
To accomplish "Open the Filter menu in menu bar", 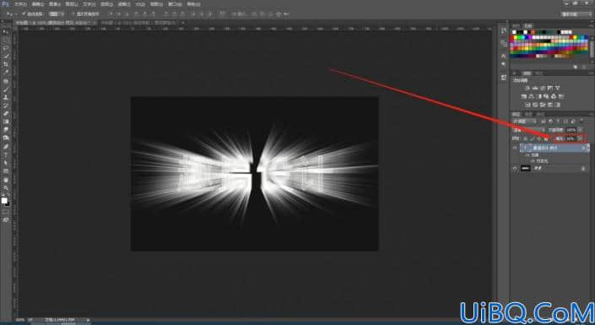I will pos(123,4).
